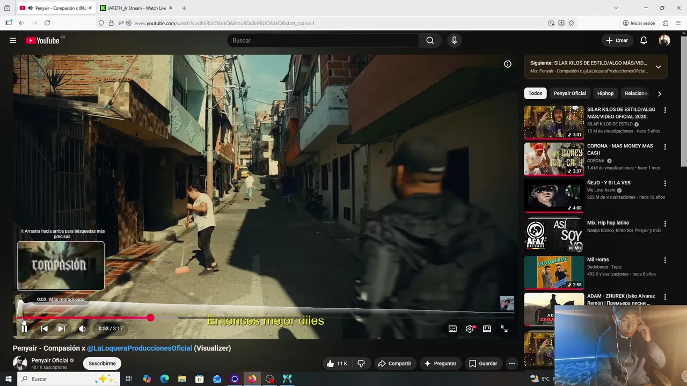Open SILAR KILOS DE ESTILO video thumbnail
This screenshot has width=687, height=386.
click(554, 122)
